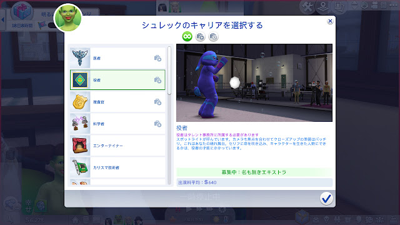Click the active-career briefcase icon beside 医者
This screenshot has height=225, width=400.
tap(157, 58)
